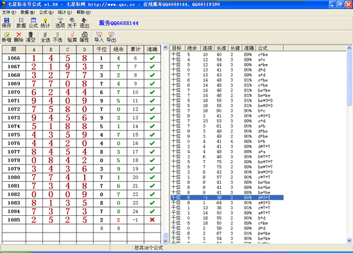This screenshot has width=353, height=253.
Task: Open the 统计 (Statistics) lightbulb toolbar icon
Action: [46, 23]
